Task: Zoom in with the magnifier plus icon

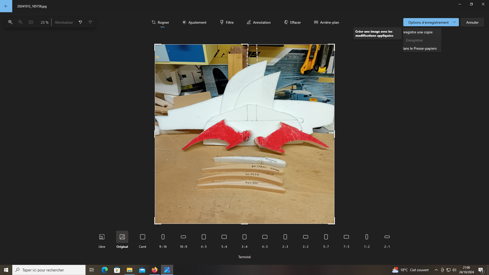Action: [10, 22]
